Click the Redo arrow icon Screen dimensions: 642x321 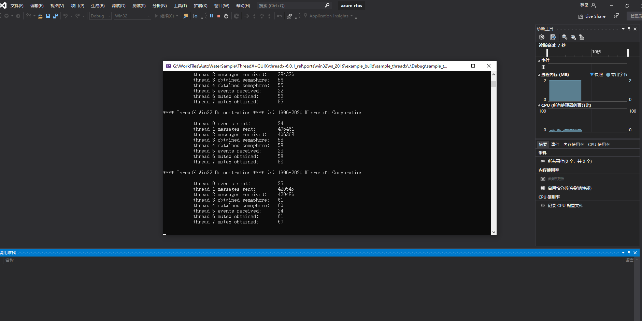(x=77, y=16)
